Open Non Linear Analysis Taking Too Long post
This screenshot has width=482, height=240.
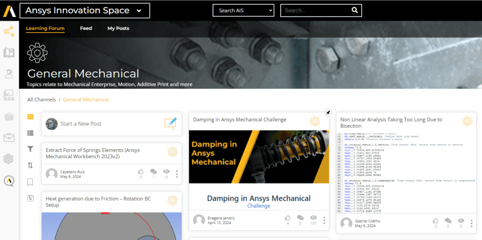click(x=391, y=123)
